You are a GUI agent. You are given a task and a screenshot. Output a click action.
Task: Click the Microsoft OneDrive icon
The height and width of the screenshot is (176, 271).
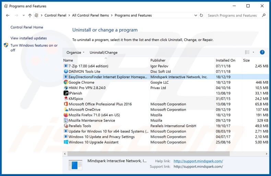coord(66,109)
